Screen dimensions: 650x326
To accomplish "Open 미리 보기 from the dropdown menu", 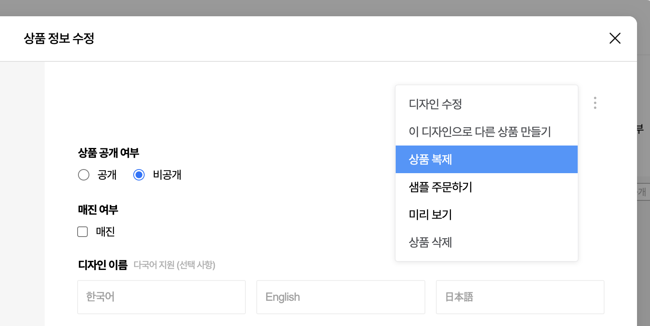I will (430, 215).
